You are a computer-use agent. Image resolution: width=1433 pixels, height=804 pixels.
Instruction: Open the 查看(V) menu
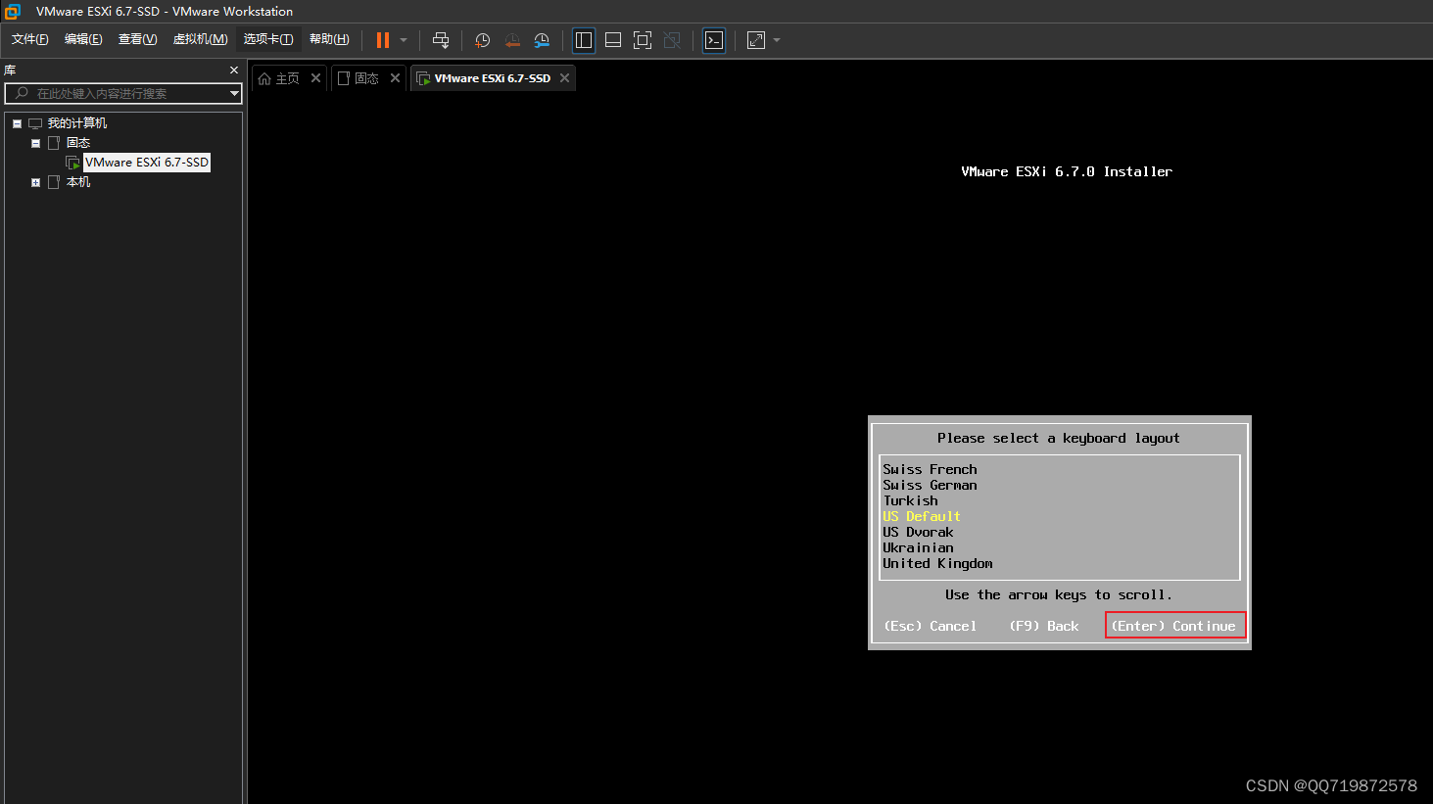[137, 39]
